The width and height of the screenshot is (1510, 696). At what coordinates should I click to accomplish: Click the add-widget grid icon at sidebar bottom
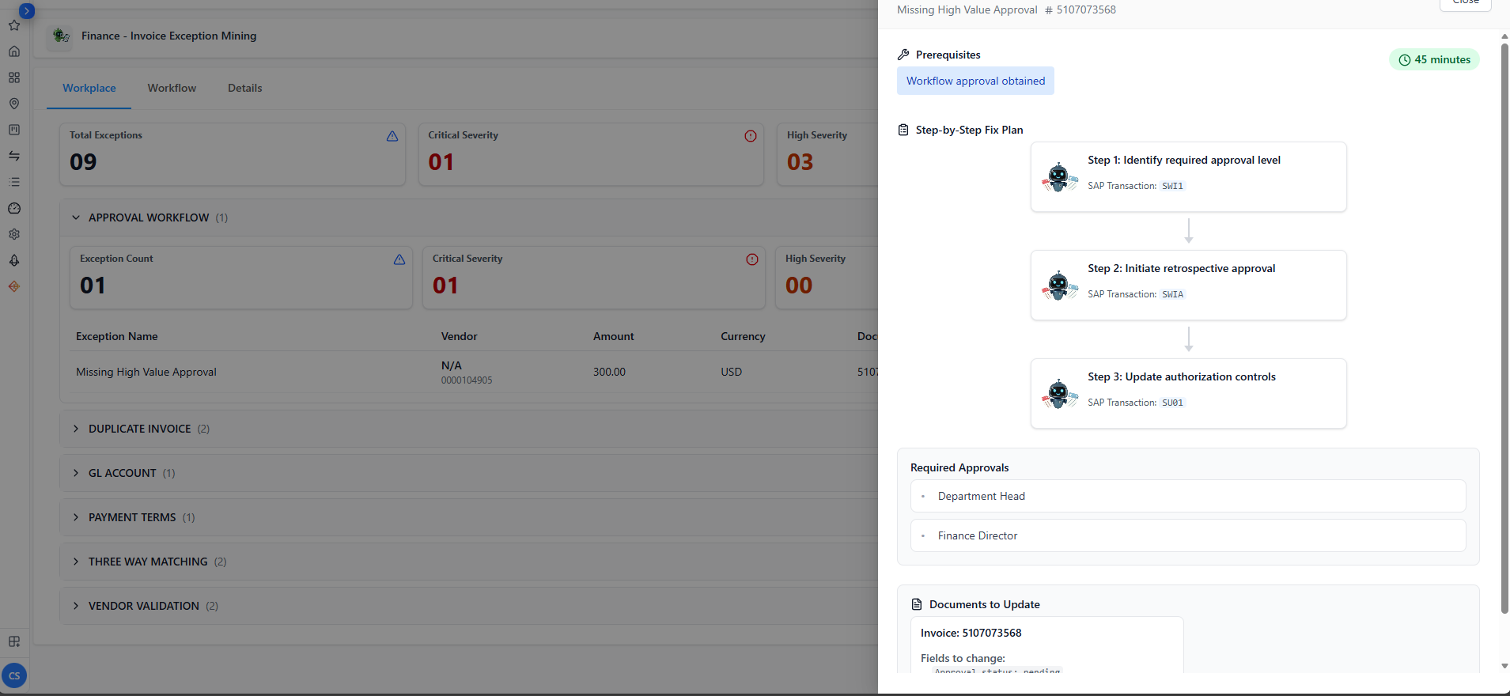[14, 641]
